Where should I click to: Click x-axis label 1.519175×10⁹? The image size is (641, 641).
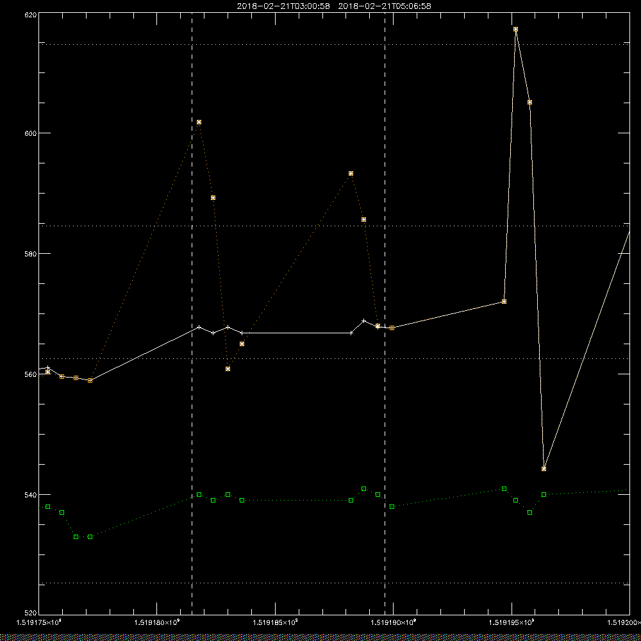[39, 622]
